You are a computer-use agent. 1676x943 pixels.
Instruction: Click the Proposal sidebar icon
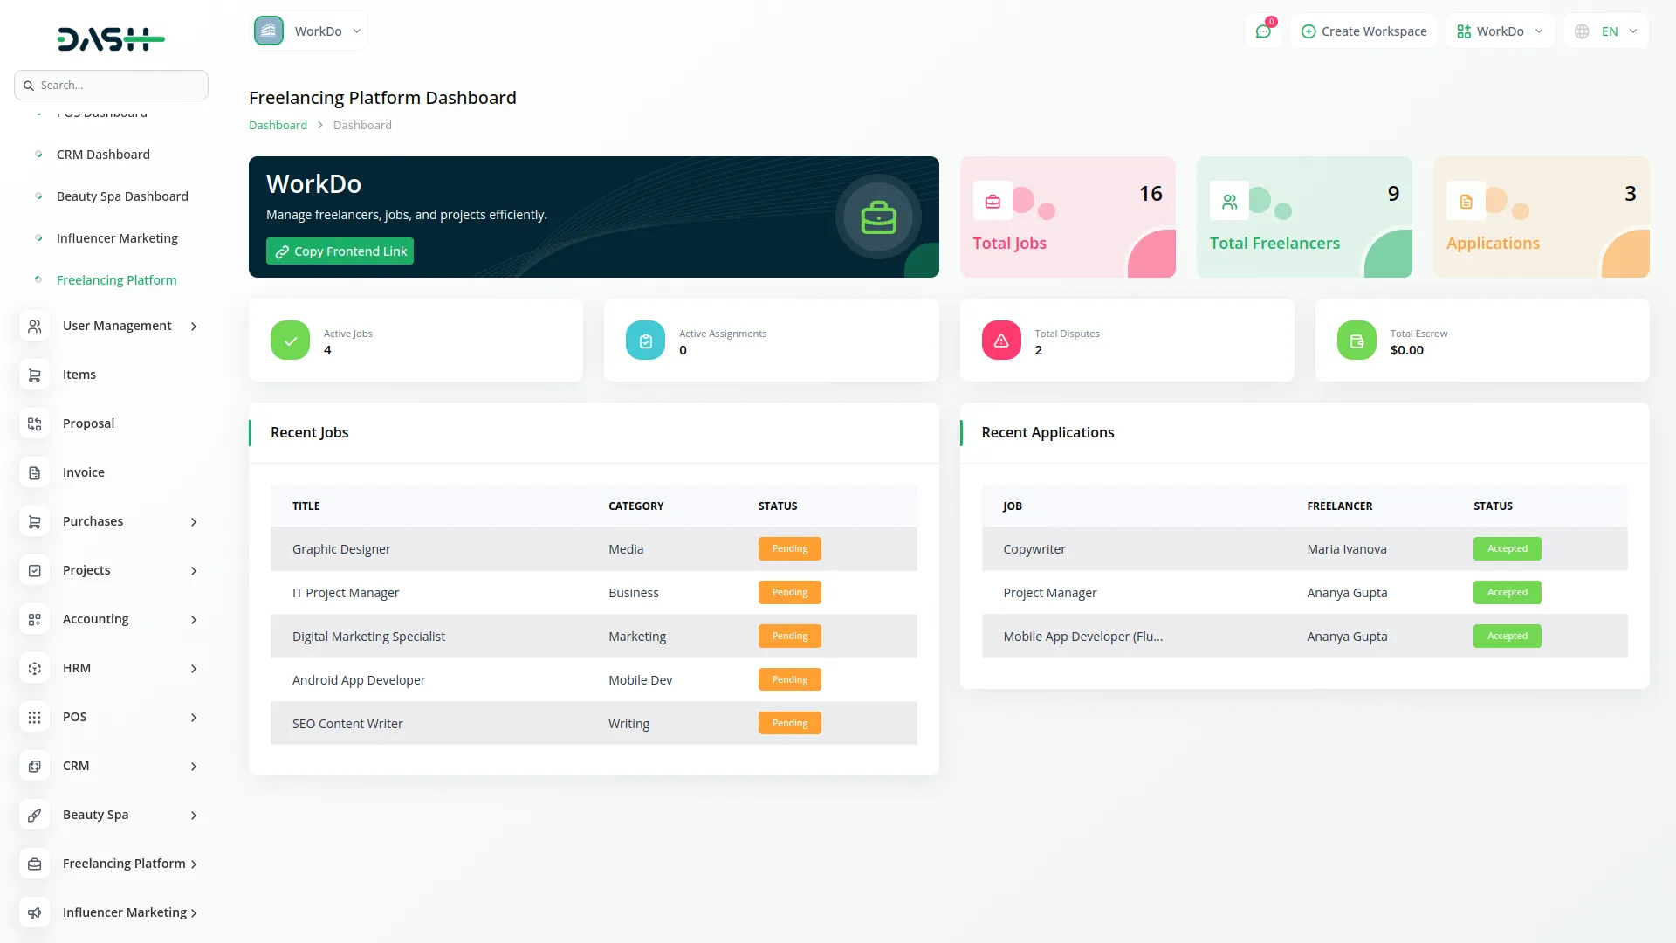coord(35,423)
